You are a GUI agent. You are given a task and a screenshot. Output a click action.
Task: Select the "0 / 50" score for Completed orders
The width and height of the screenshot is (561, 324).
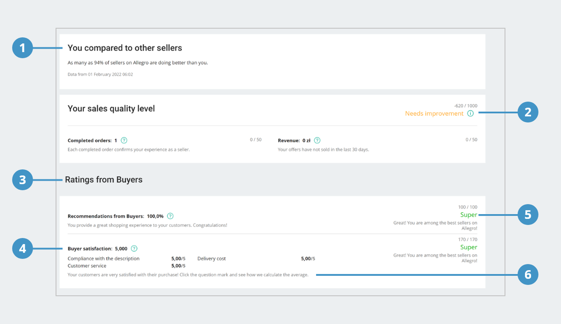point(256,140)
